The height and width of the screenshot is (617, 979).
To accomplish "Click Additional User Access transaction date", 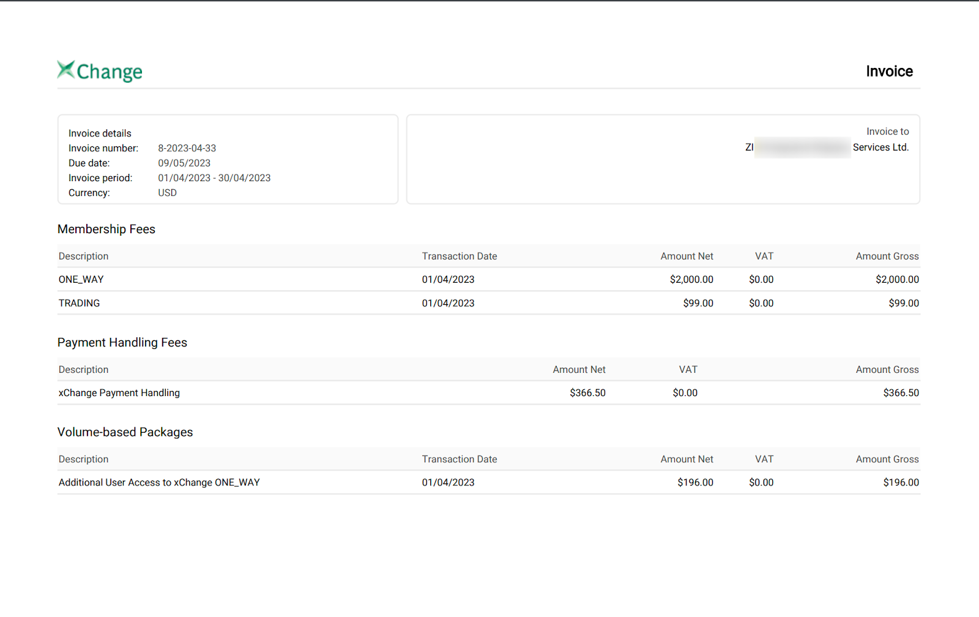I will coord(448,482).
